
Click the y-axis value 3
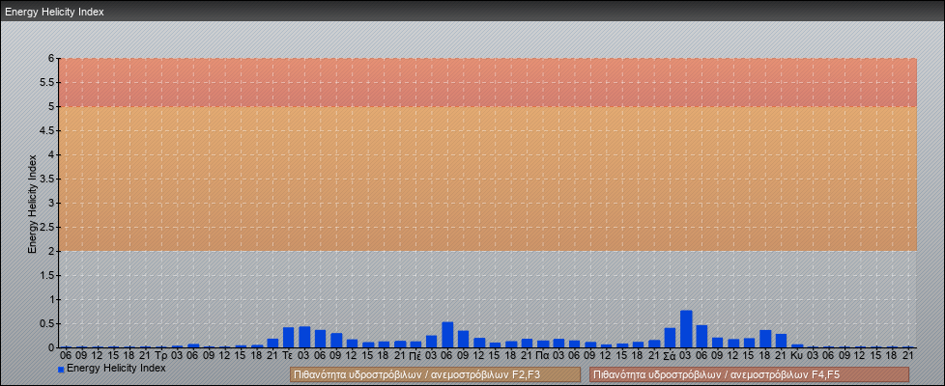(x=52, y=203)
